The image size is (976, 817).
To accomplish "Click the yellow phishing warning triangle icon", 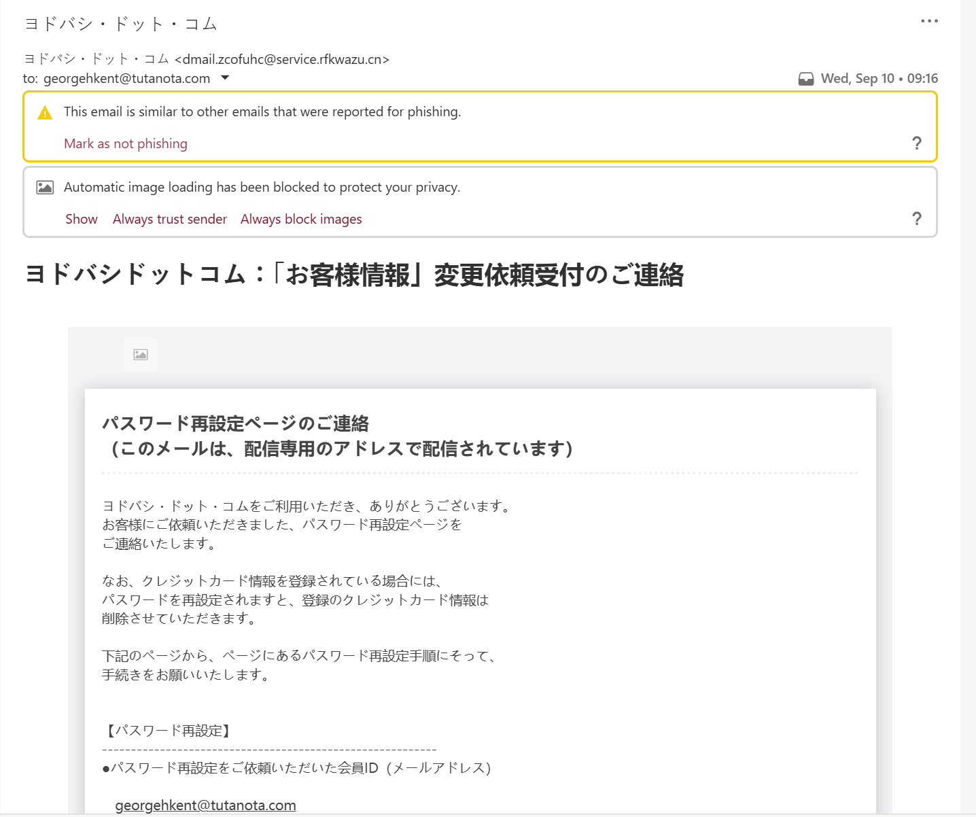I will [x=45, y=113].
